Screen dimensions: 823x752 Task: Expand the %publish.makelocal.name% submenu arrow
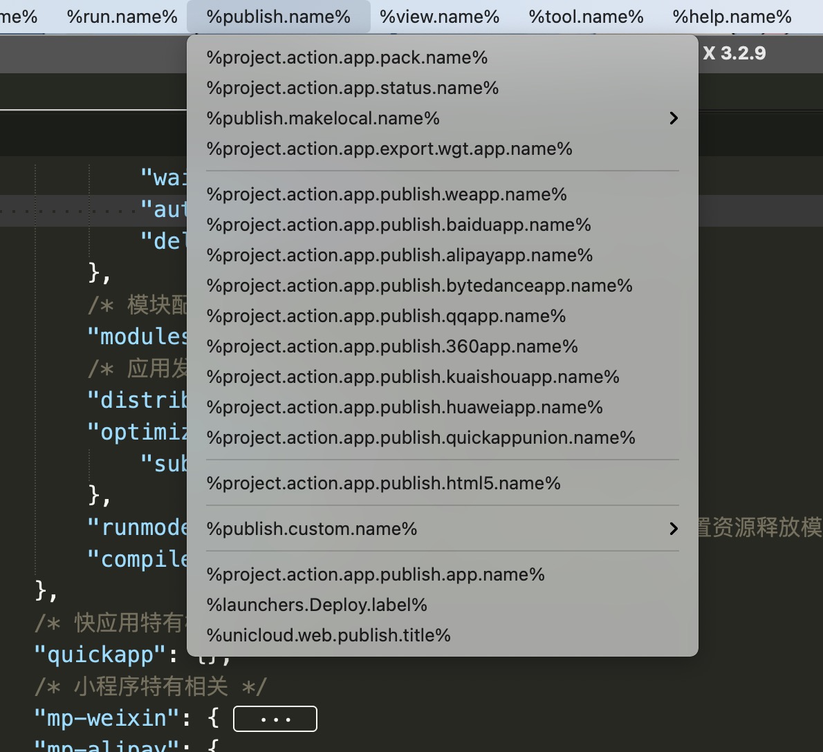pyautogui.click(x=673, y=118)
